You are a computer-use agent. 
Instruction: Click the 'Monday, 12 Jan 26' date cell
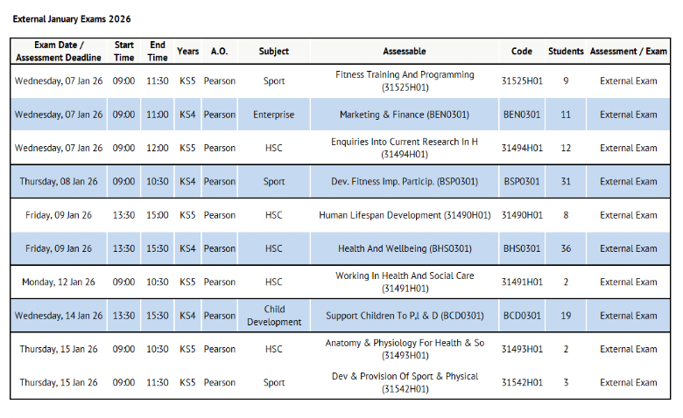[59, 282]
